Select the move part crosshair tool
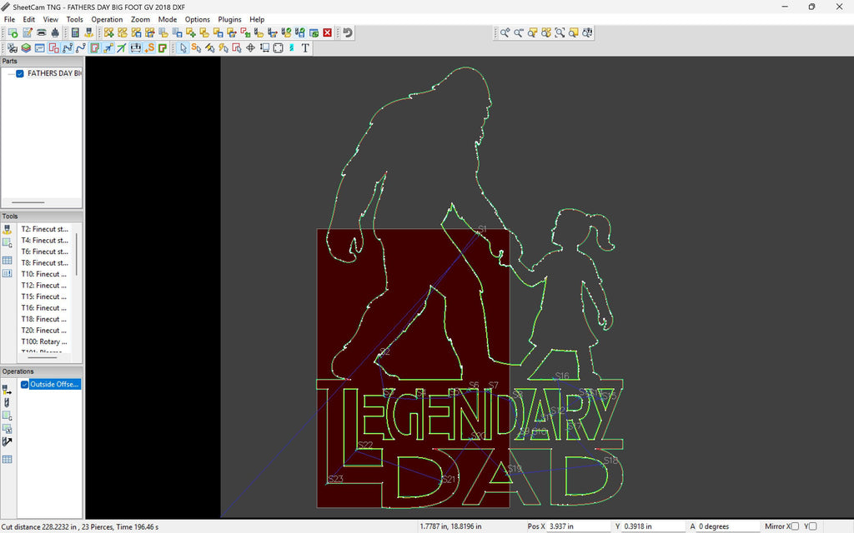This screenshot has height=533, width=854. click(250, 47)
